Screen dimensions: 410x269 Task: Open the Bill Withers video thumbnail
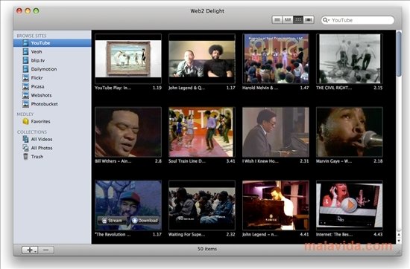pos(128,132)
